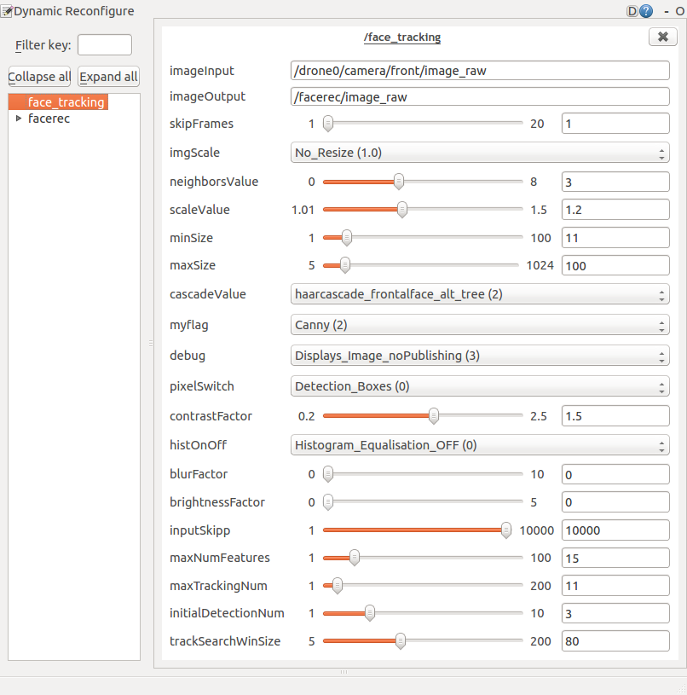Click the minSize value box

pos(615,238)
